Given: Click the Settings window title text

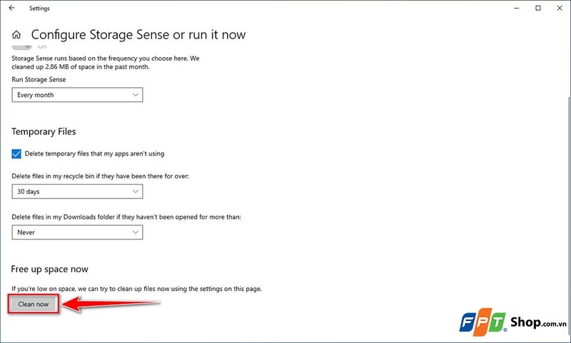Looking at the screenshot, I should (x=39, y=9).
